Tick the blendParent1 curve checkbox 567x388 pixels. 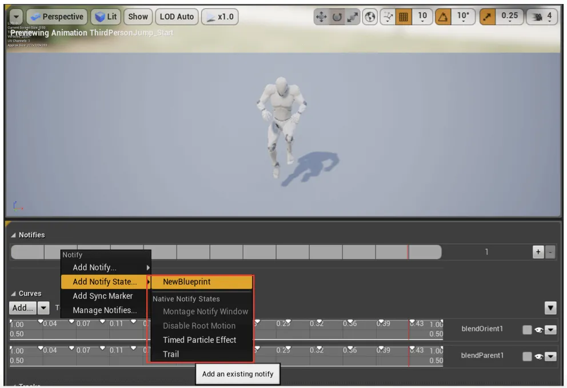(x=527, y=356)
